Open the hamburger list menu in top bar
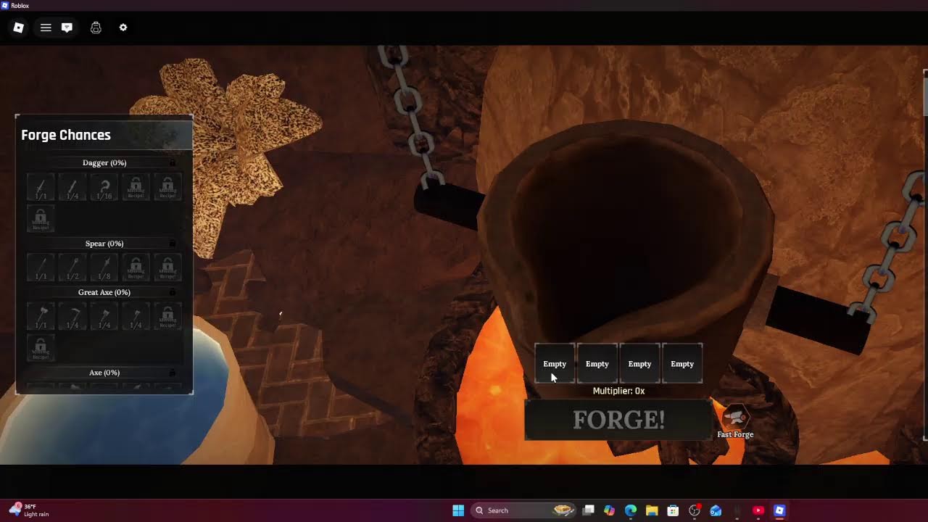Viewport: 928px width, 522px height. point(46,28)
